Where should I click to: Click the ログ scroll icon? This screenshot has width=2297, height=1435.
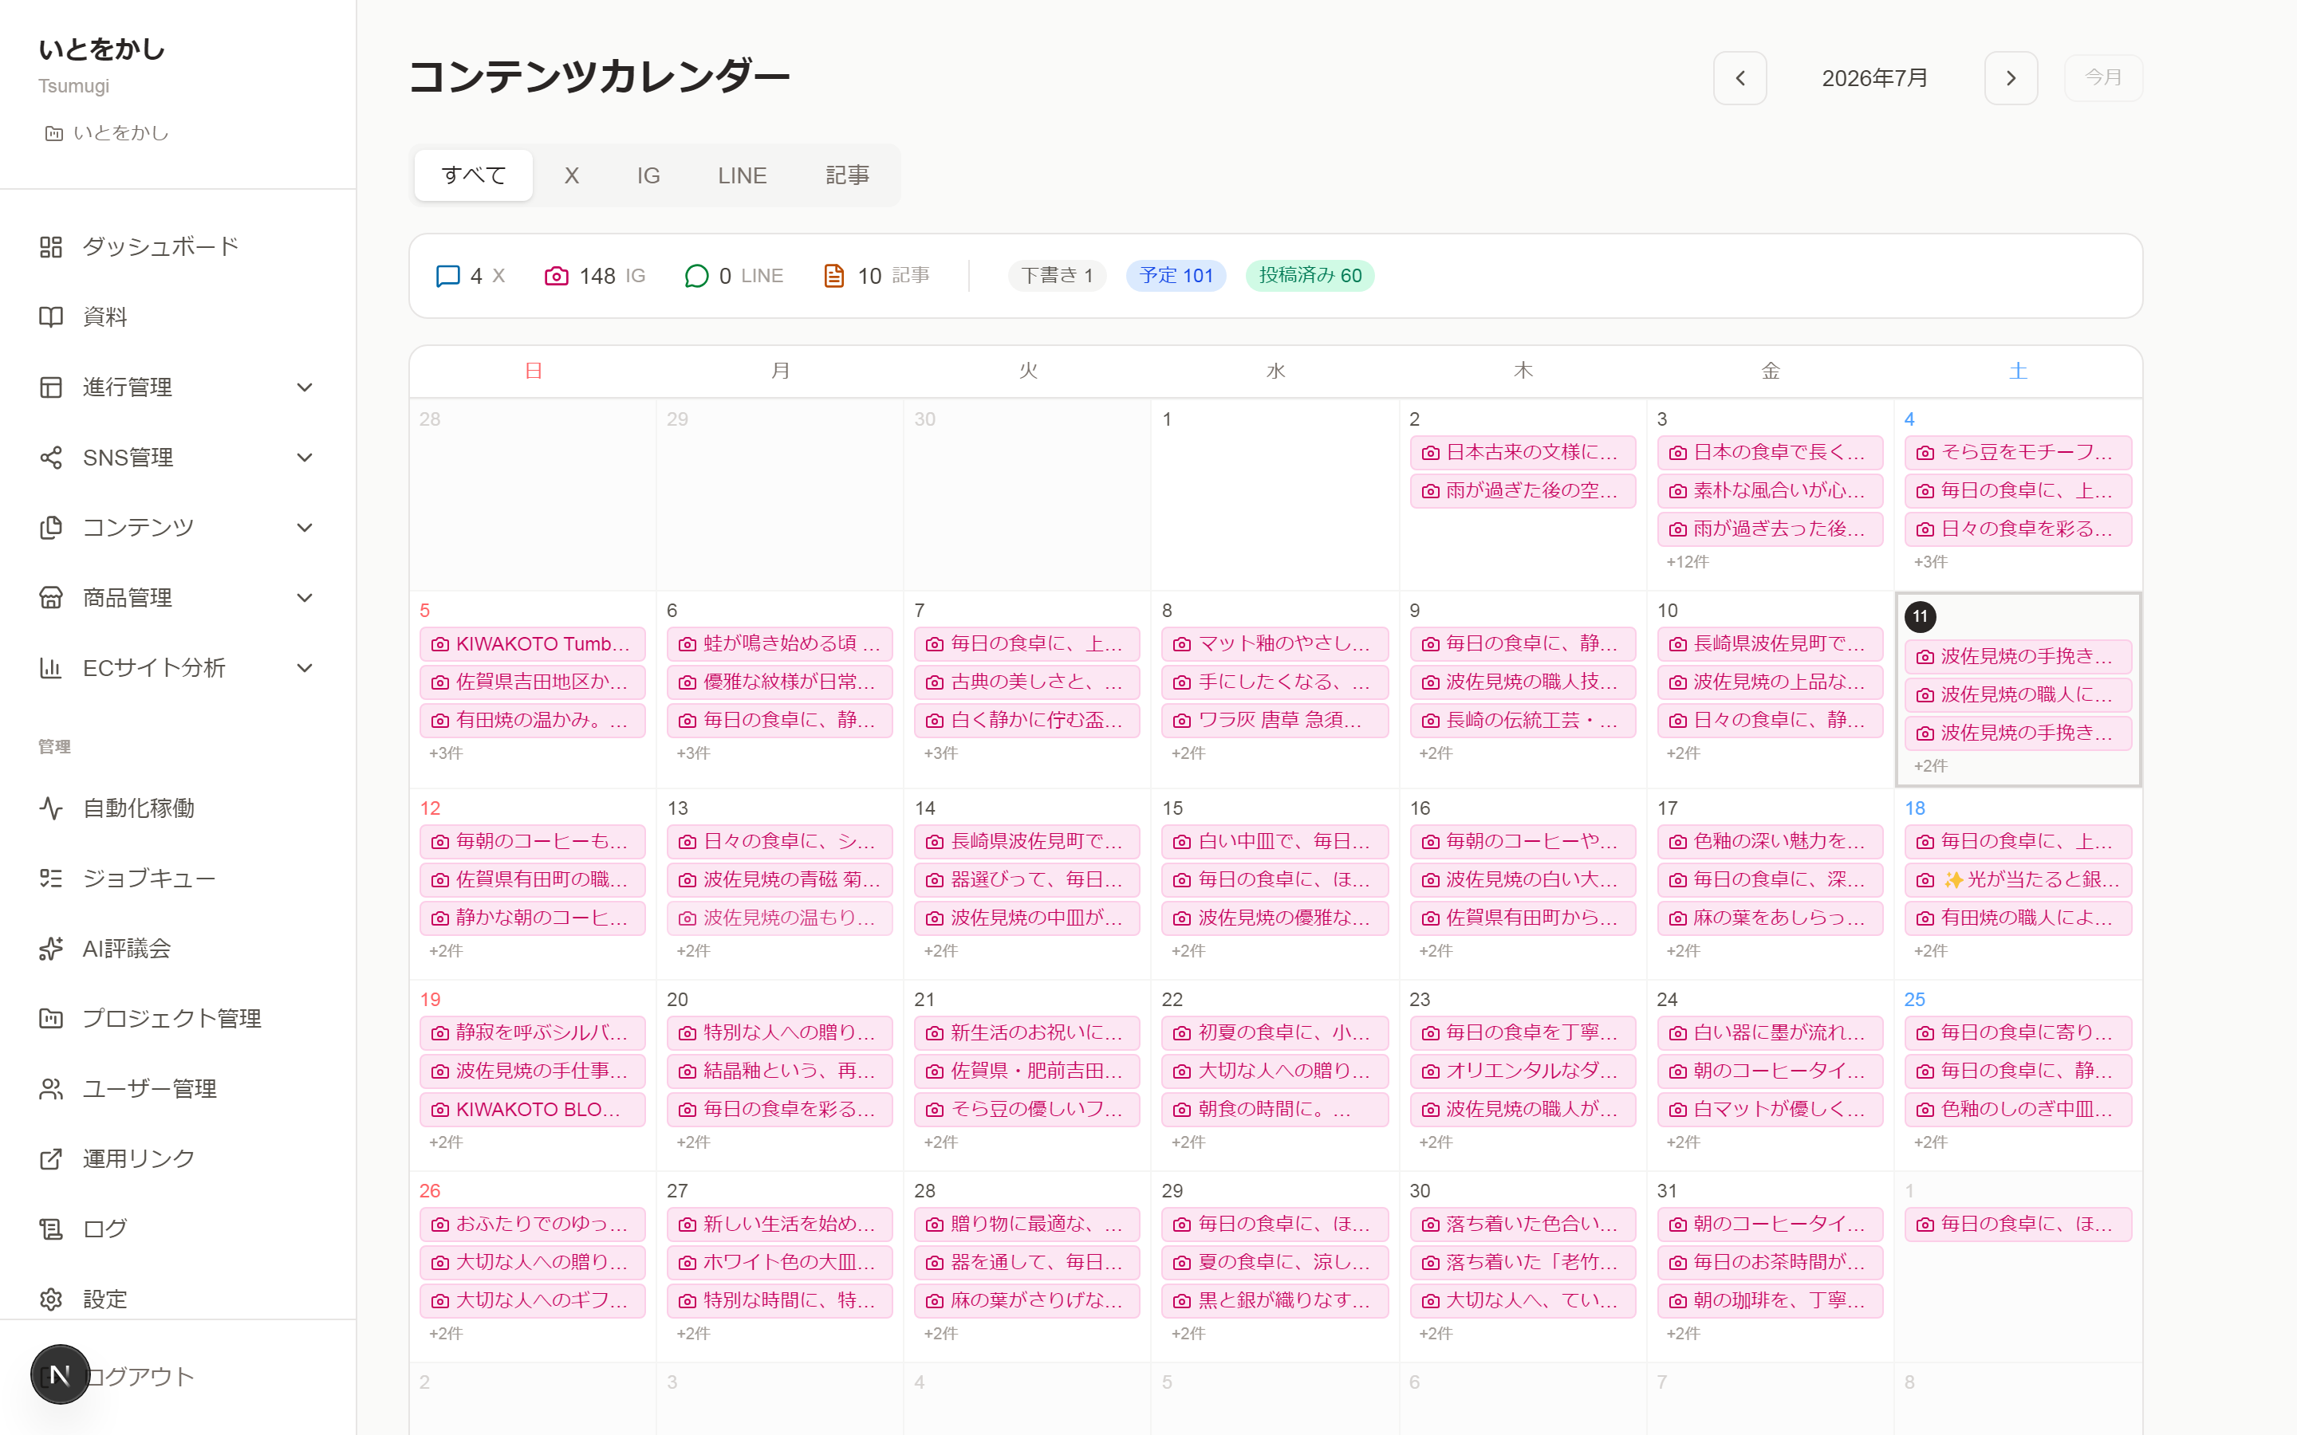[50, 1229]
